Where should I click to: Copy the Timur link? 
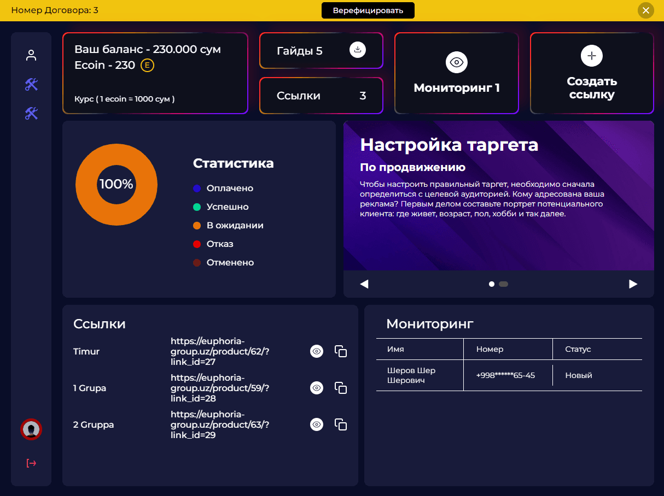point(341,351)
